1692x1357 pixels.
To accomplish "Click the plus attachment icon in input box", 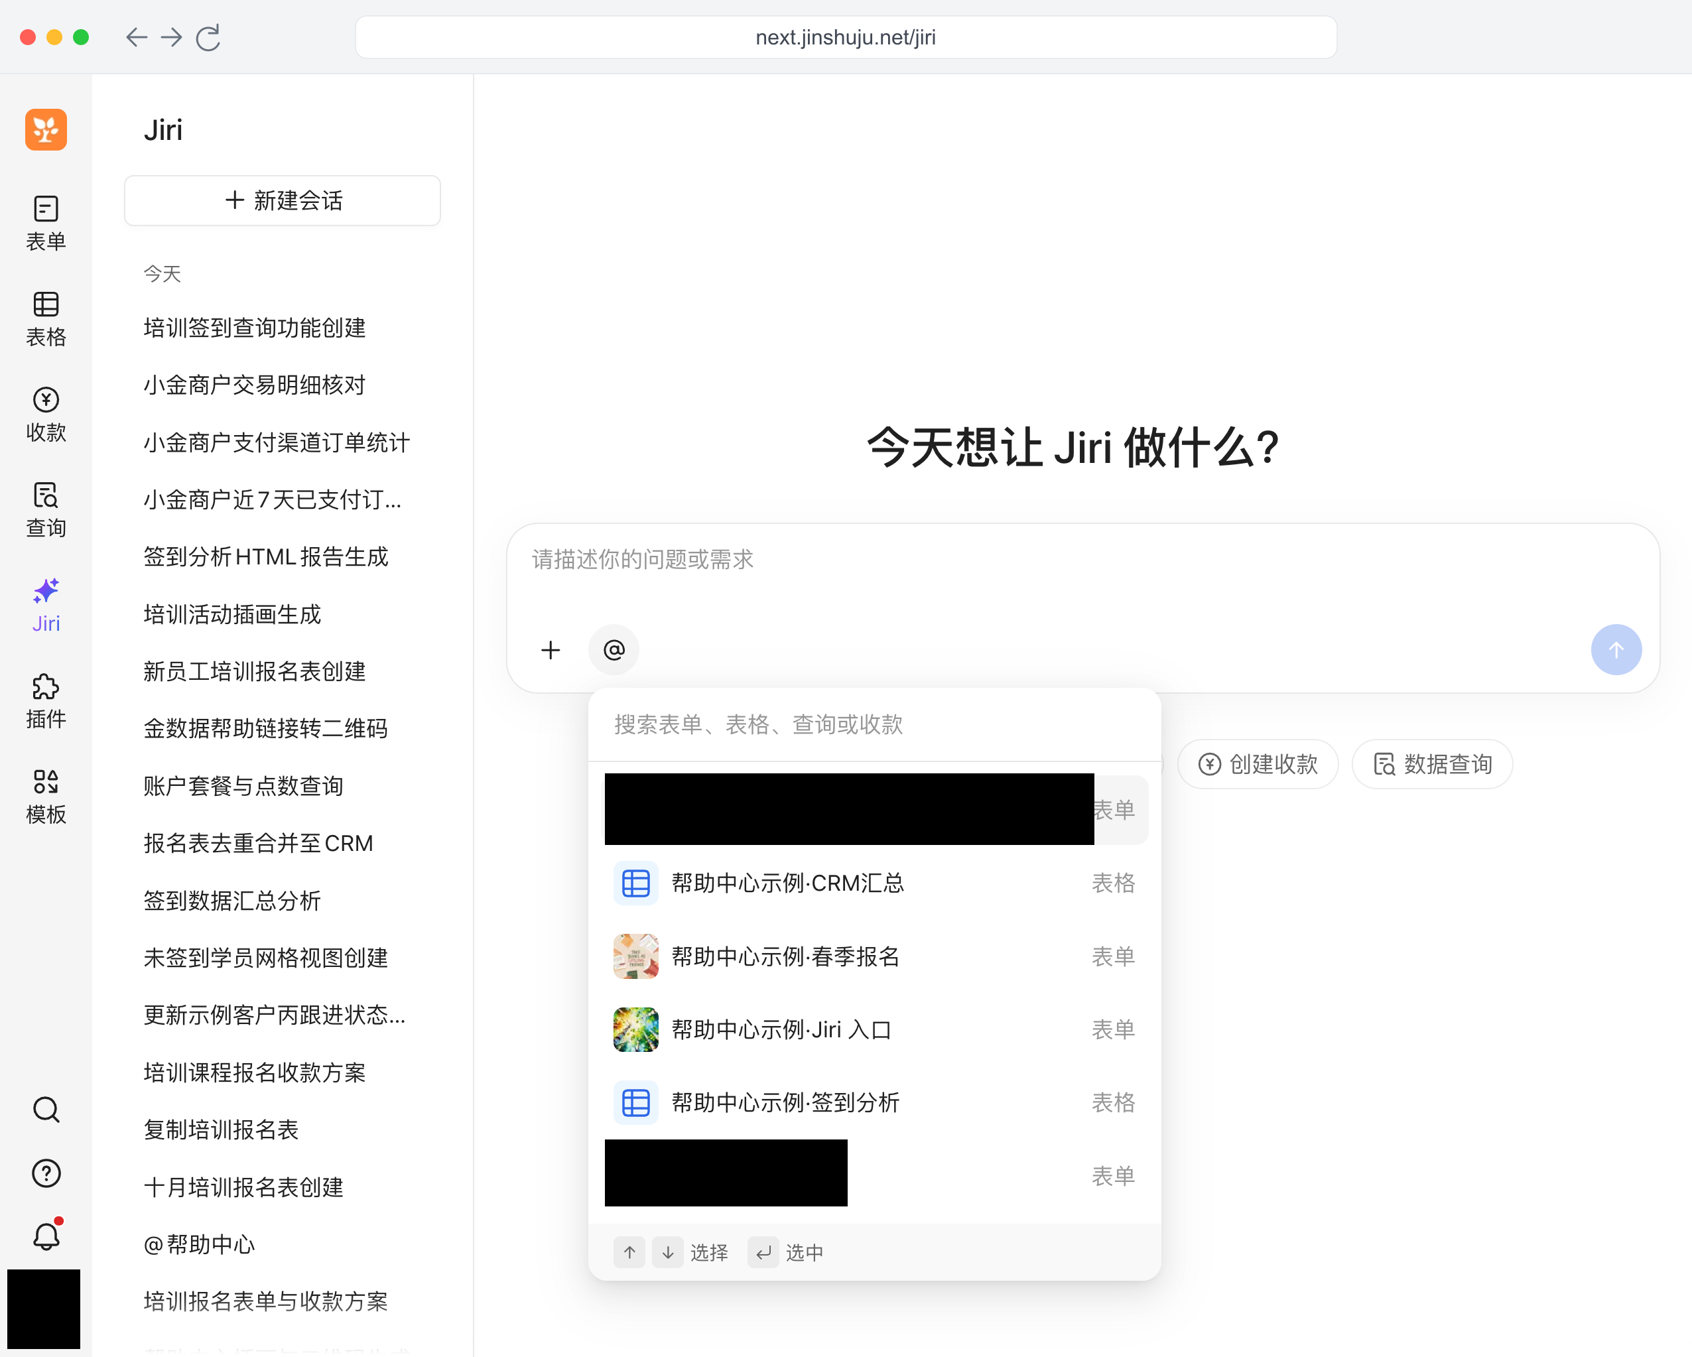I will (x=551, y=650).
